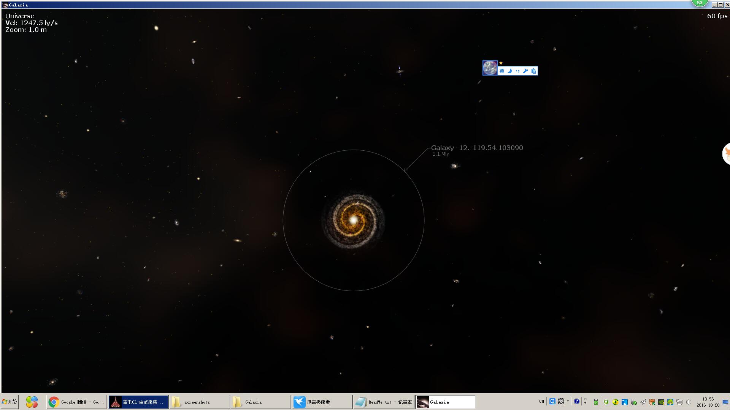Toggle the IME moon night-mode icon
The width and height of the screenshot is (730, 410).
tap(509, 71)
